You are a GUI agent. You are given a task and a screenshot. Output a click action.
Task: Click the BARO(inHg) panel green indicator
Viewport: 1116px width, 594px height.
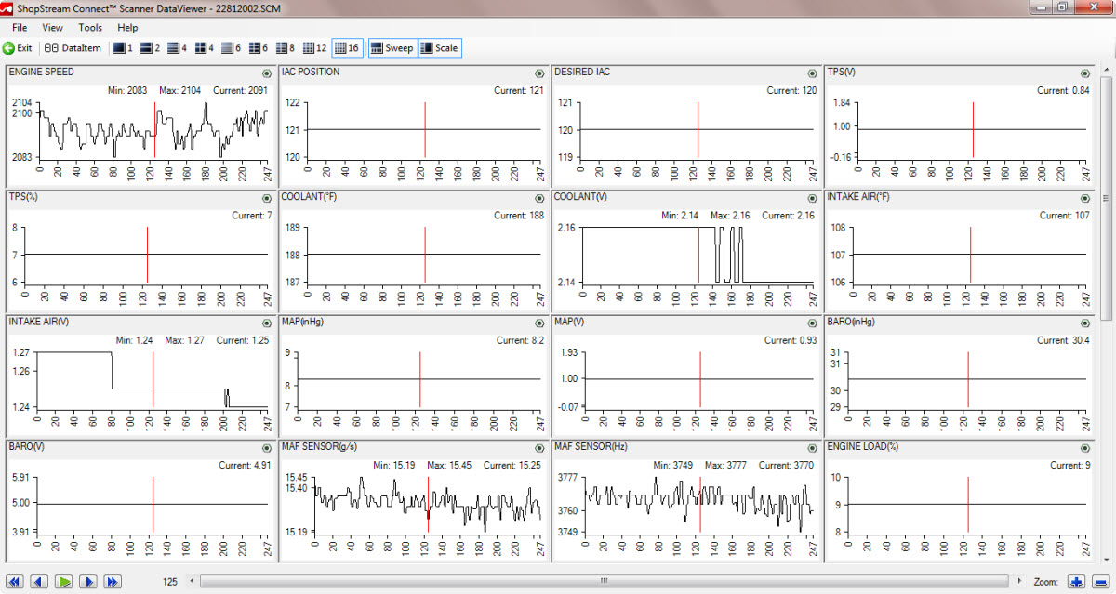1084,323
